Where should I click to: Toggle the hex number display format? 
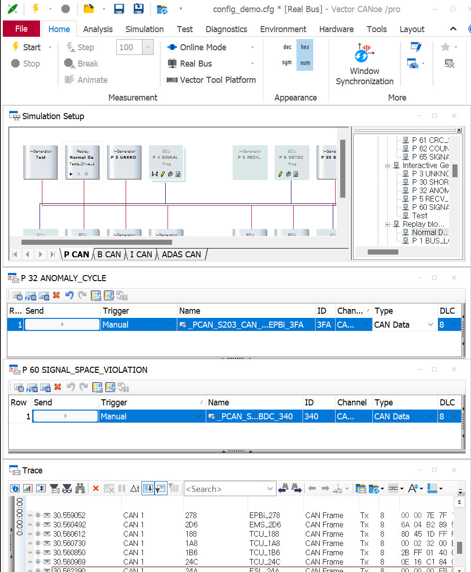click(x=305, y=47)
